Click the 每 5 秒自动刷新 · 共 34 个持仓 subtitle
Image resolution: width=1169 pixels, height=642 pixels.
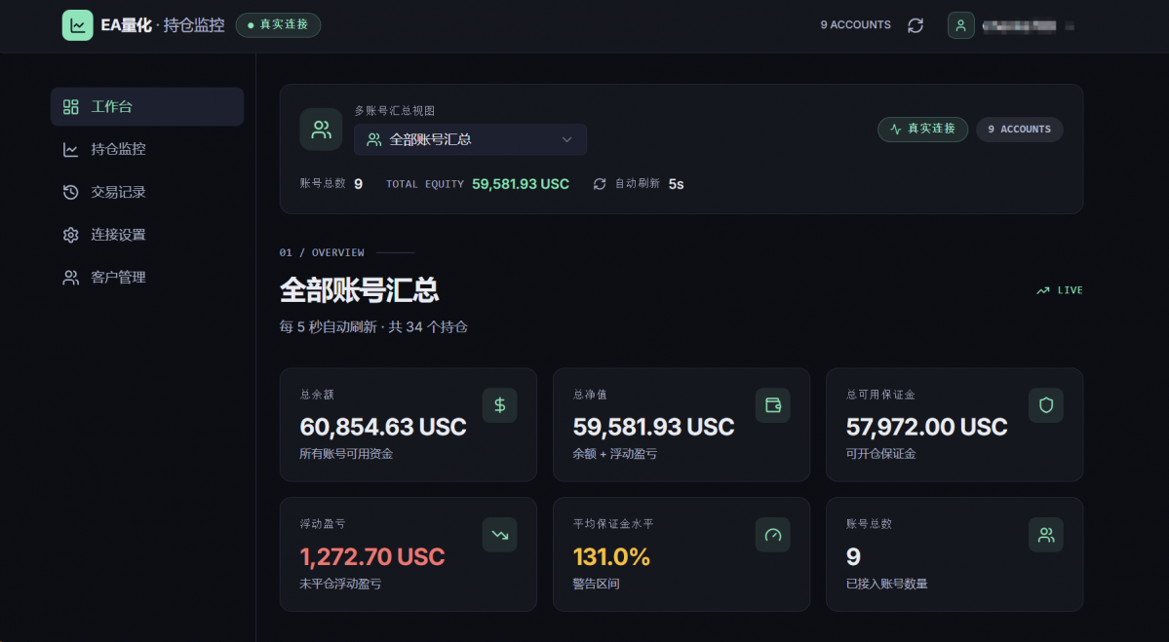[x=373, y=327]
